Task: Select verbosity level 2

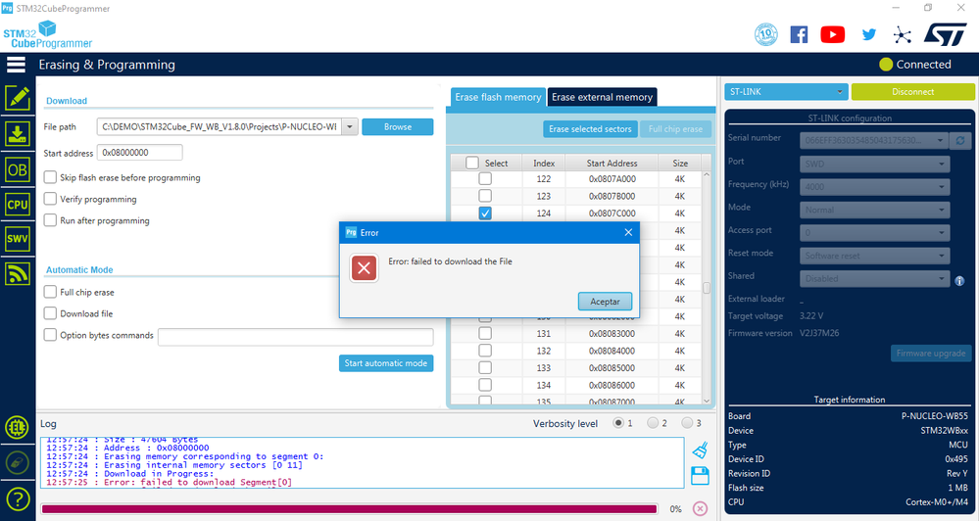Action: 653,423
